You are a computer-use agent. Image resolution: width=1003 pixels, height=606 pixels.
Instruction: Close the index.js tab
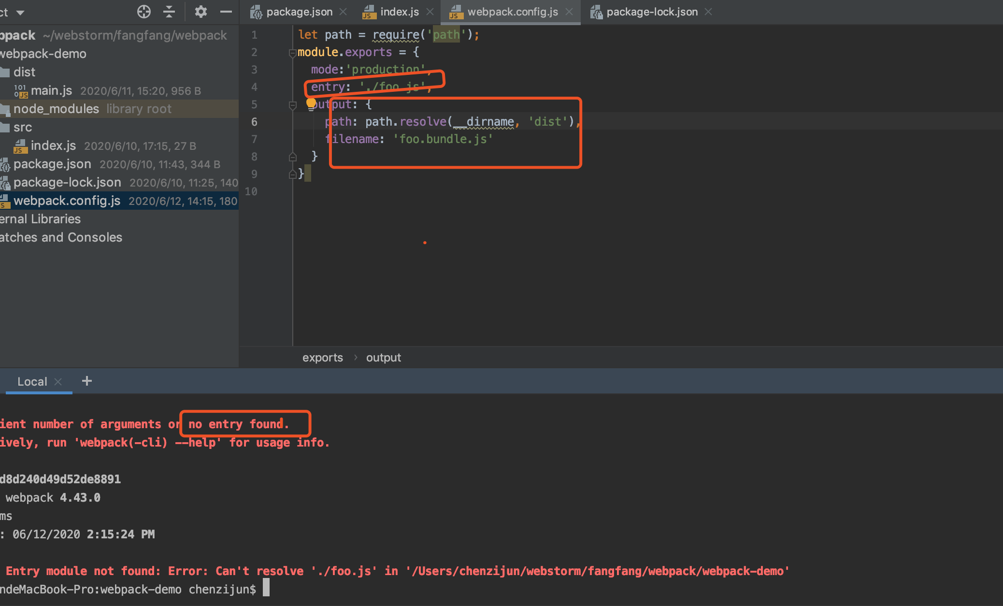430,12
